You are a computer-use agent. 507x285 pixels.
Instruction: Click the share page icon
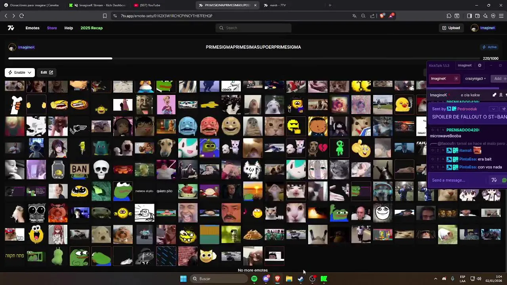(372, 16)
